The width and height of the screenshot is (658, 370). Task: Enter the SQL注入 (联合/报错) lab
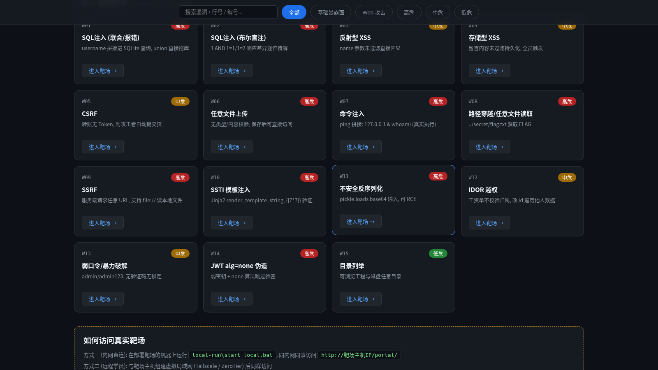(103, 71)
